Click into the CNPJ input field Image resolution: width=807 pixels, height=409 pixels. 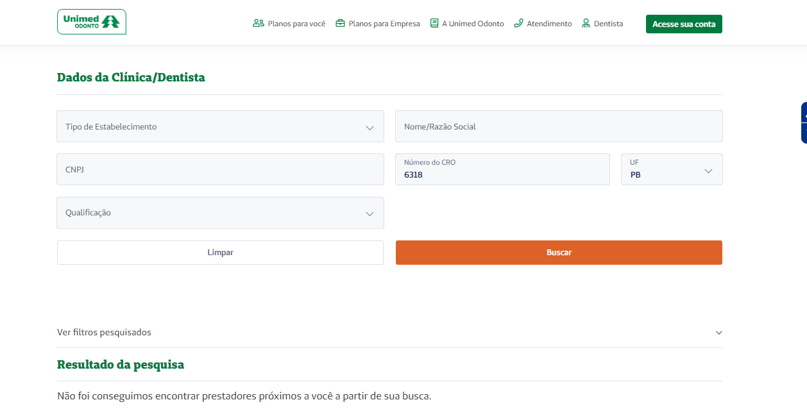tap(220, 170)
